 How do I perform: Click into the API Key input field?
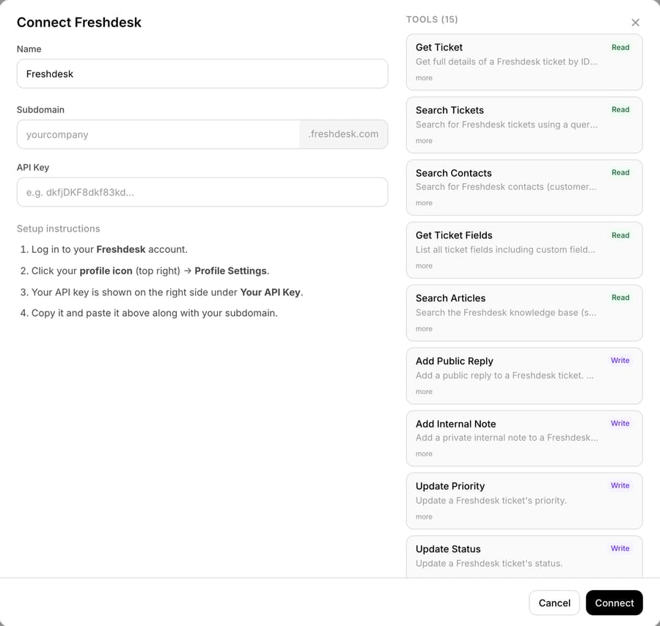click(x=202, y=192)
